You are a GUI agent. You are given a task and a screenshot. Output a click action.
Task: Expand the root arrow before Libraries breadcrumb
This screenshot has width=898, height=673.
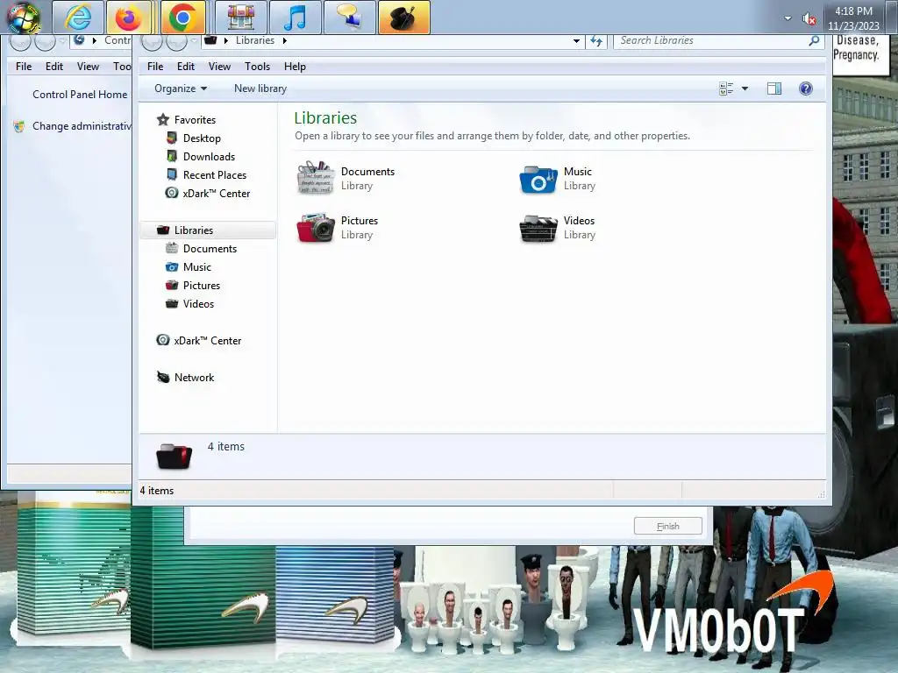(226, 40)
